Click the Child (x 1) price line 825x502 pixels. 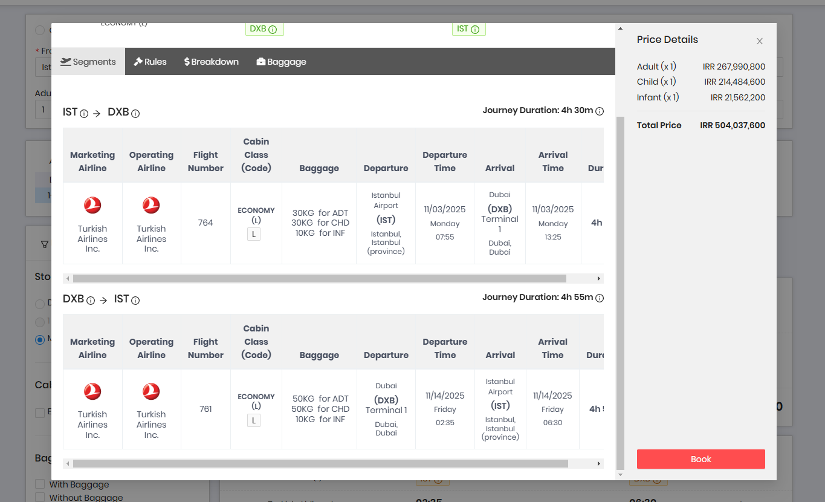coord(701,82)
